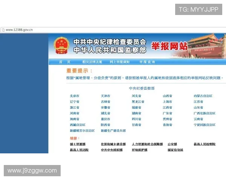Select the 河北省 link
Image resolution: width=226 pixels, height=180 pixels.
[x=136, y=96]
